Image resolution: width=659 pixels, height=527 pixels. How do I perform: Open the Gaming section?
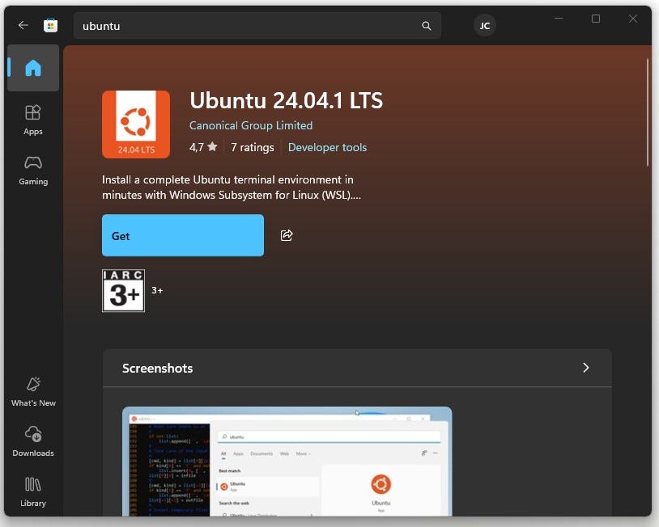click(33, 171)
